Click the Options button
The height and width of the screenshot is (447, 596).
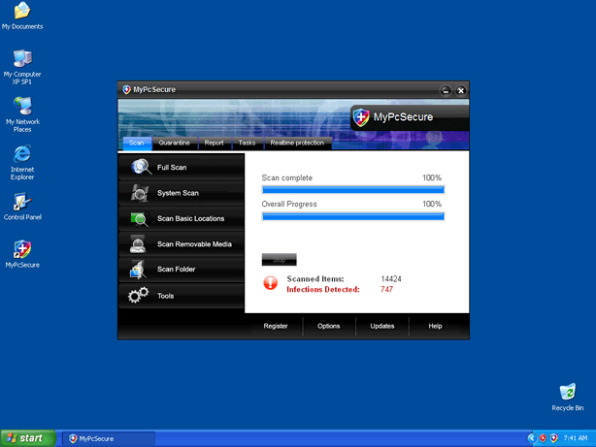[329, 326]
